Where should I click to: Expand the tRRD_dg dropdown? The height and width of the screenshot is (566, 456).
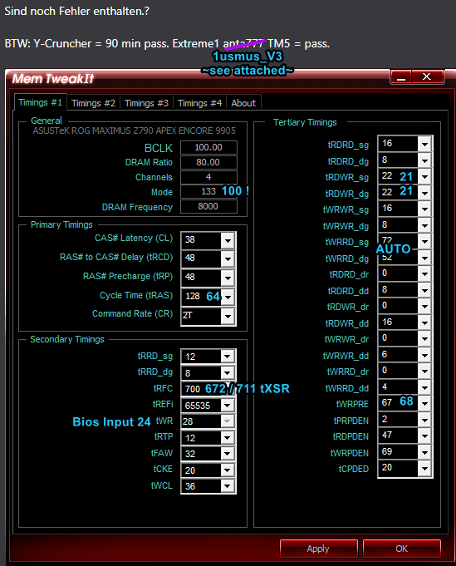click(228, 373)
